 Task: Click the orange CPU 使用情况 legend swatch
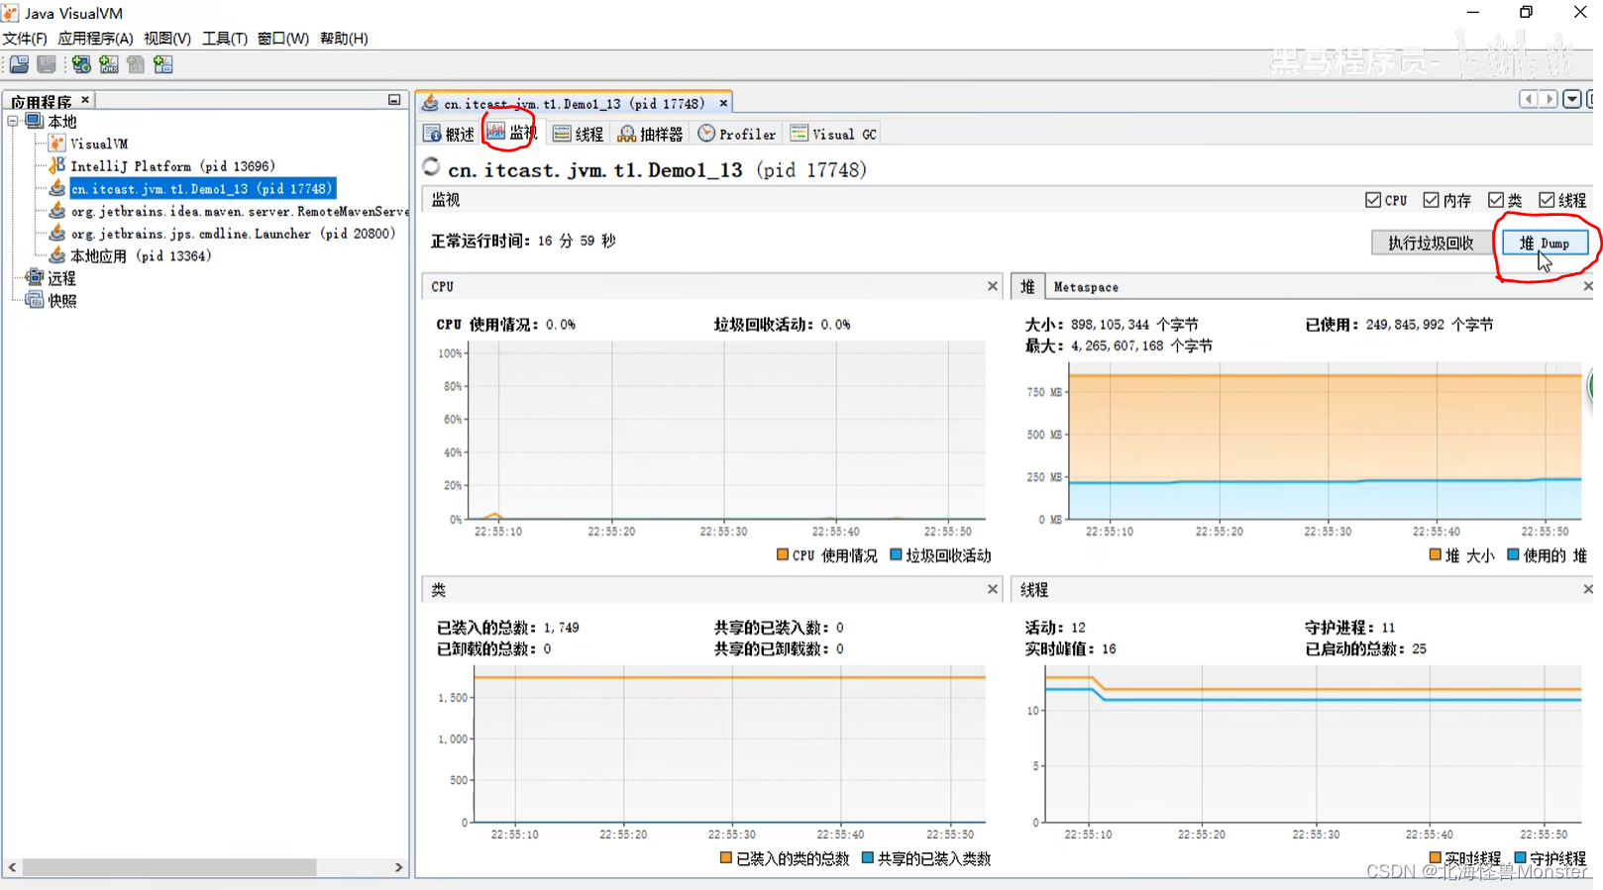point(783,555)
